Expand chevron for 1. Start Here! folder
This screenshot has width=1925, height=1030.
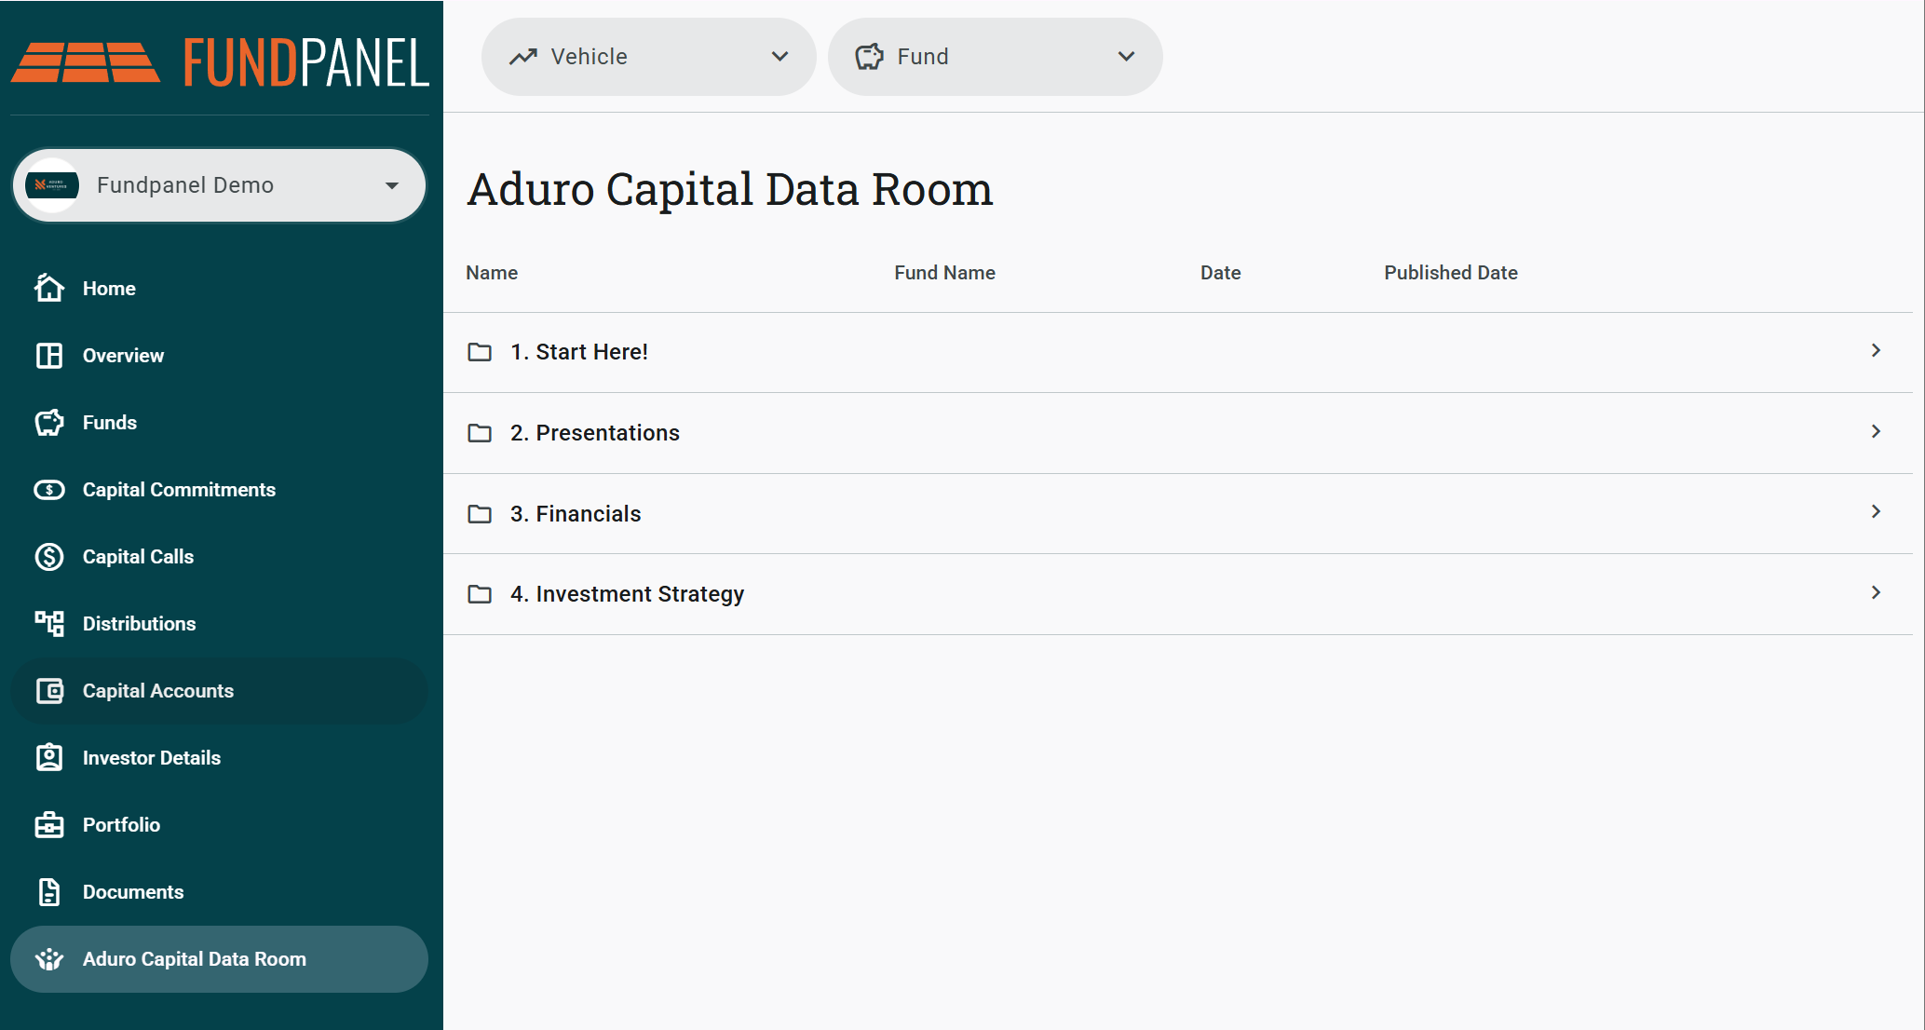(1876, 350)
